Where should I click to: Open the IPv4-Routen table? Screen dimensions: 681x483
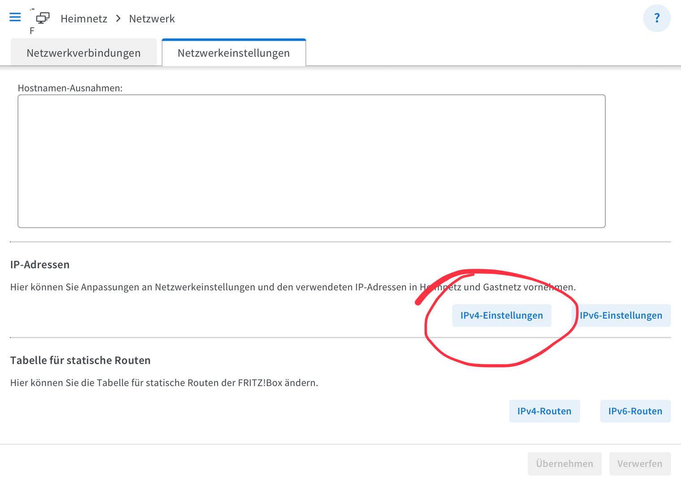[544, 411]
